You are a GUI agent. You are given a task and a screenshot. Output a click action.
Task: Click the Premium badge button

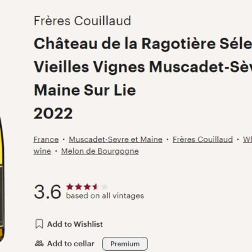(125, 244)
